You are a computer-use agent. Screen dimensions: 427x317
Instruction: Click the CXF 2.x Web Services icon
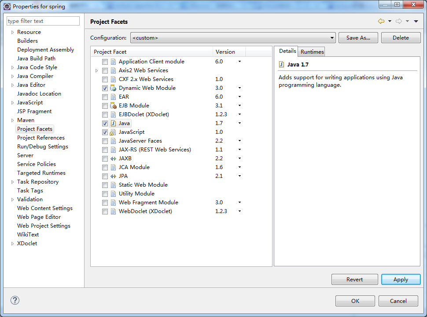tap(113, 79)
